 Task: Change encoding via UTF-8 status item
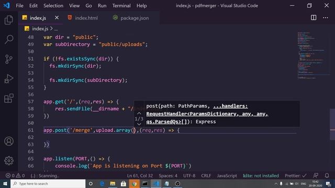coord(189,175)
